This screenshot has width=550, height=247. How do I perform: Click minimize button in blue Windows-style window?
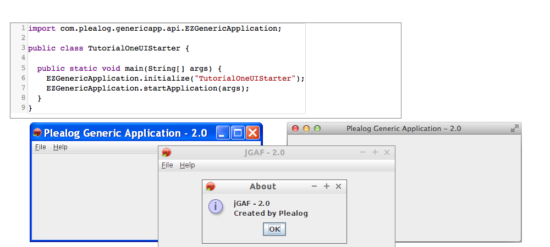[x=223, y=133]
